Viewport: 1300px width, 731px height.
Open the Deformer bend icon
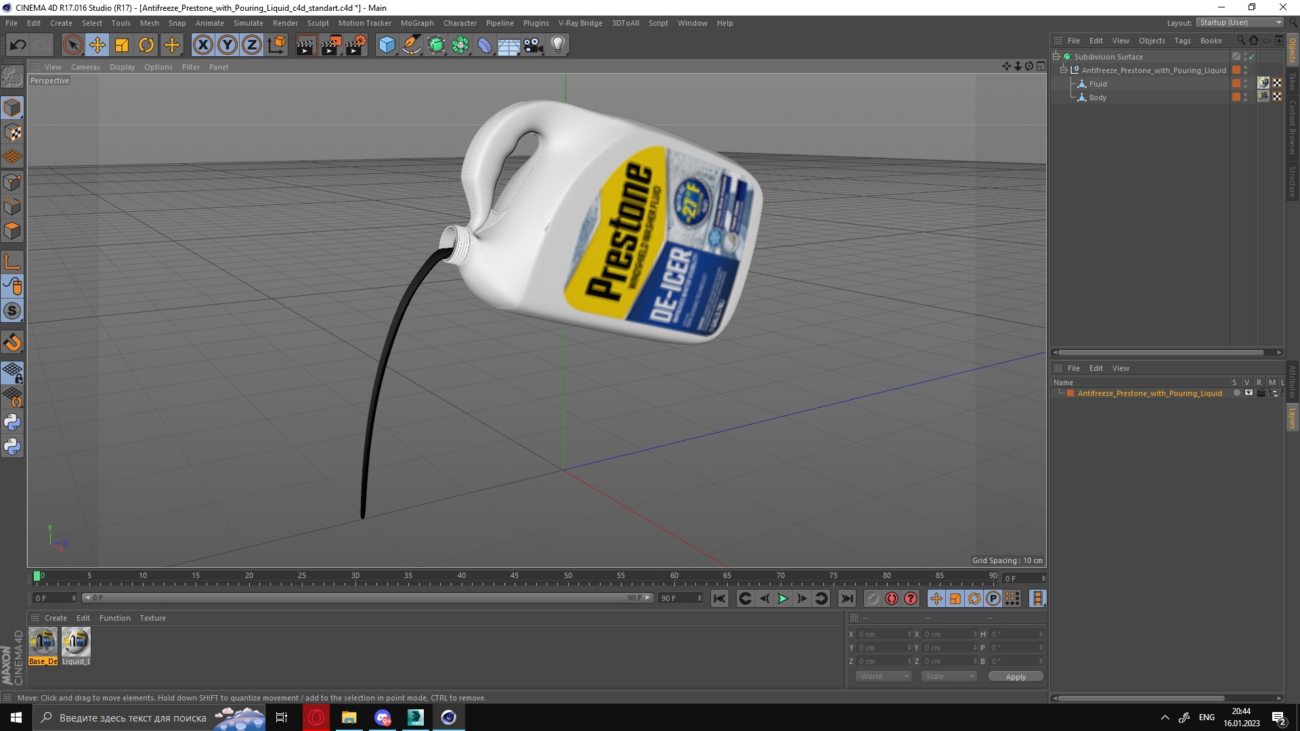pos(485,45)
